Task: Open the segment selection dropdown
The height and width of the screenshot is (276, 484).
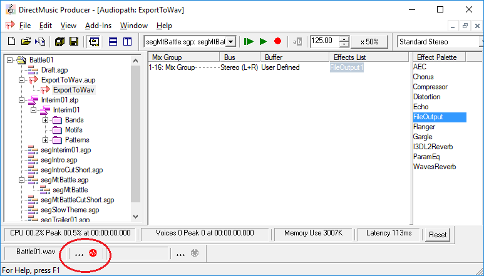Action: 231,42
